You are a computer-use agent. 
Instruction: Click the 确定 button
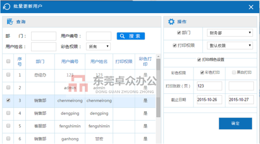(235, 123)
